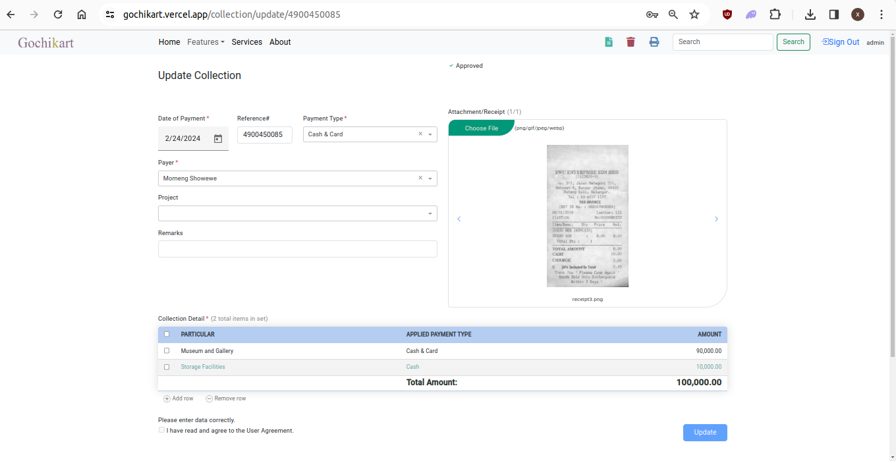Check the Museum and Gallery row checkbox
The width and height of the screenshot is (896, 461).
coord(167,351)
